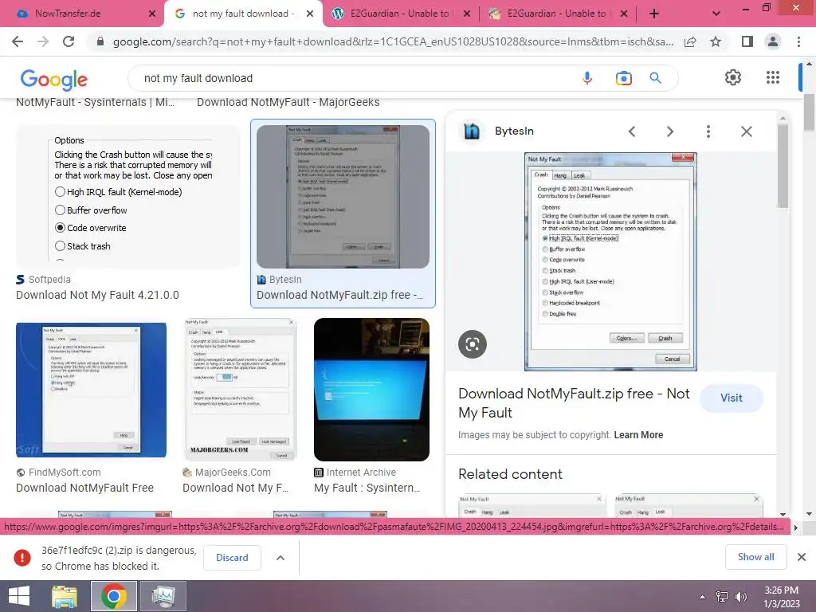816x612 pixels.
Task: Open large Not My Fault preview image
Action: point(610,261)
